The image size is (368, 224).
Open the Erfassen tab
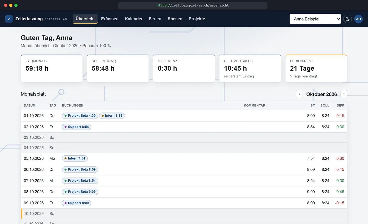(110, 19)
